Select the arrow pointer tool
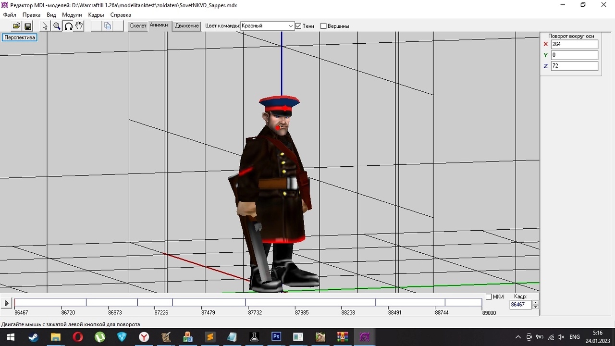615x346 pixels. [45, 26]
